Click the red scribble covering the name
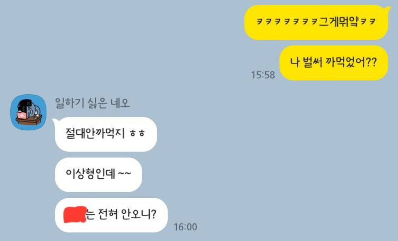This screenshot has width=398, height=241. 75,214
